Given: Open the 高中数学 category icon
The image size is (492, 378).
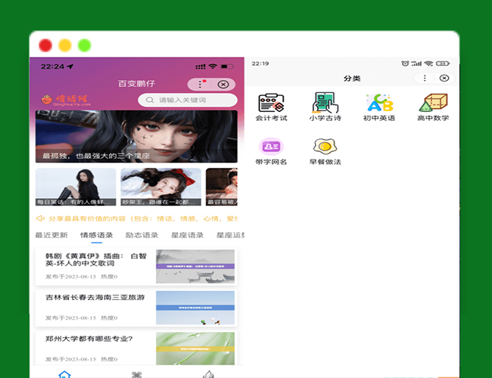Looking at the screenshot, I should pos(433,103).
